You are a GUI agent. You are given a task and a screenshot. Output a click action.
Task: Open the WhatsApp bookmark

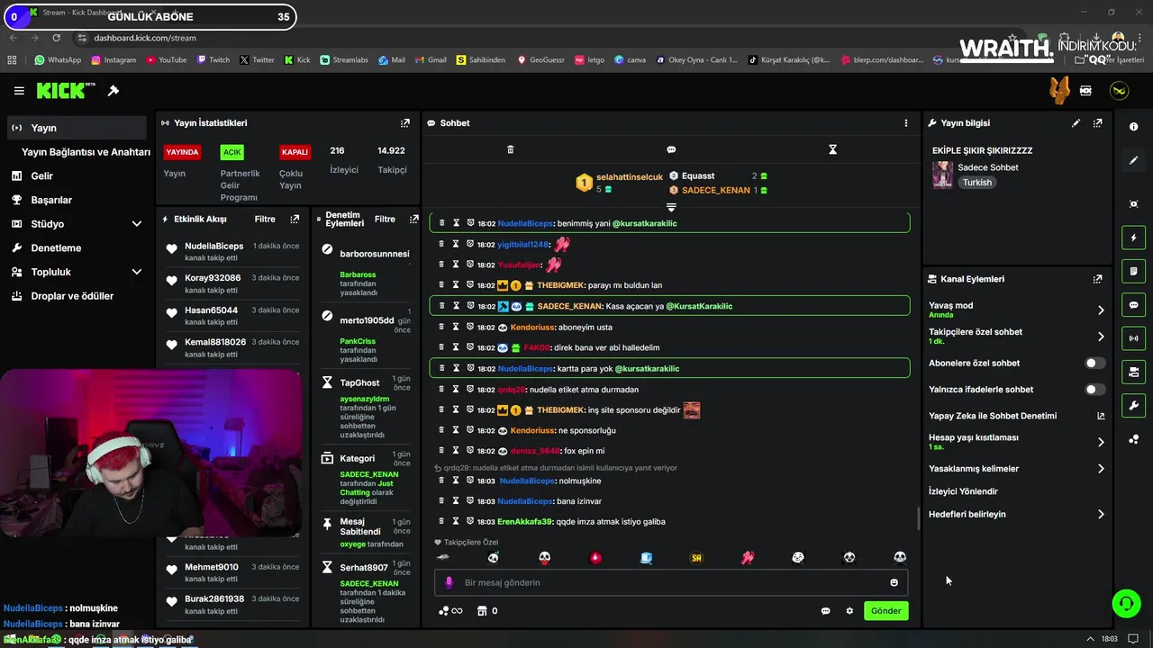[x=58, y=60]
